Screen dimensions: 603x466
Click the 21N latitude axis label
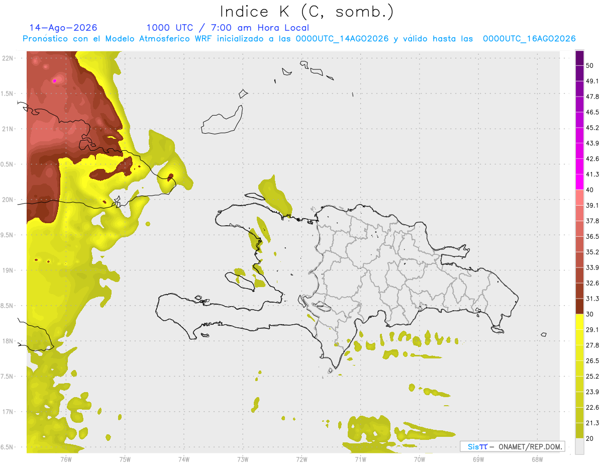8,129
